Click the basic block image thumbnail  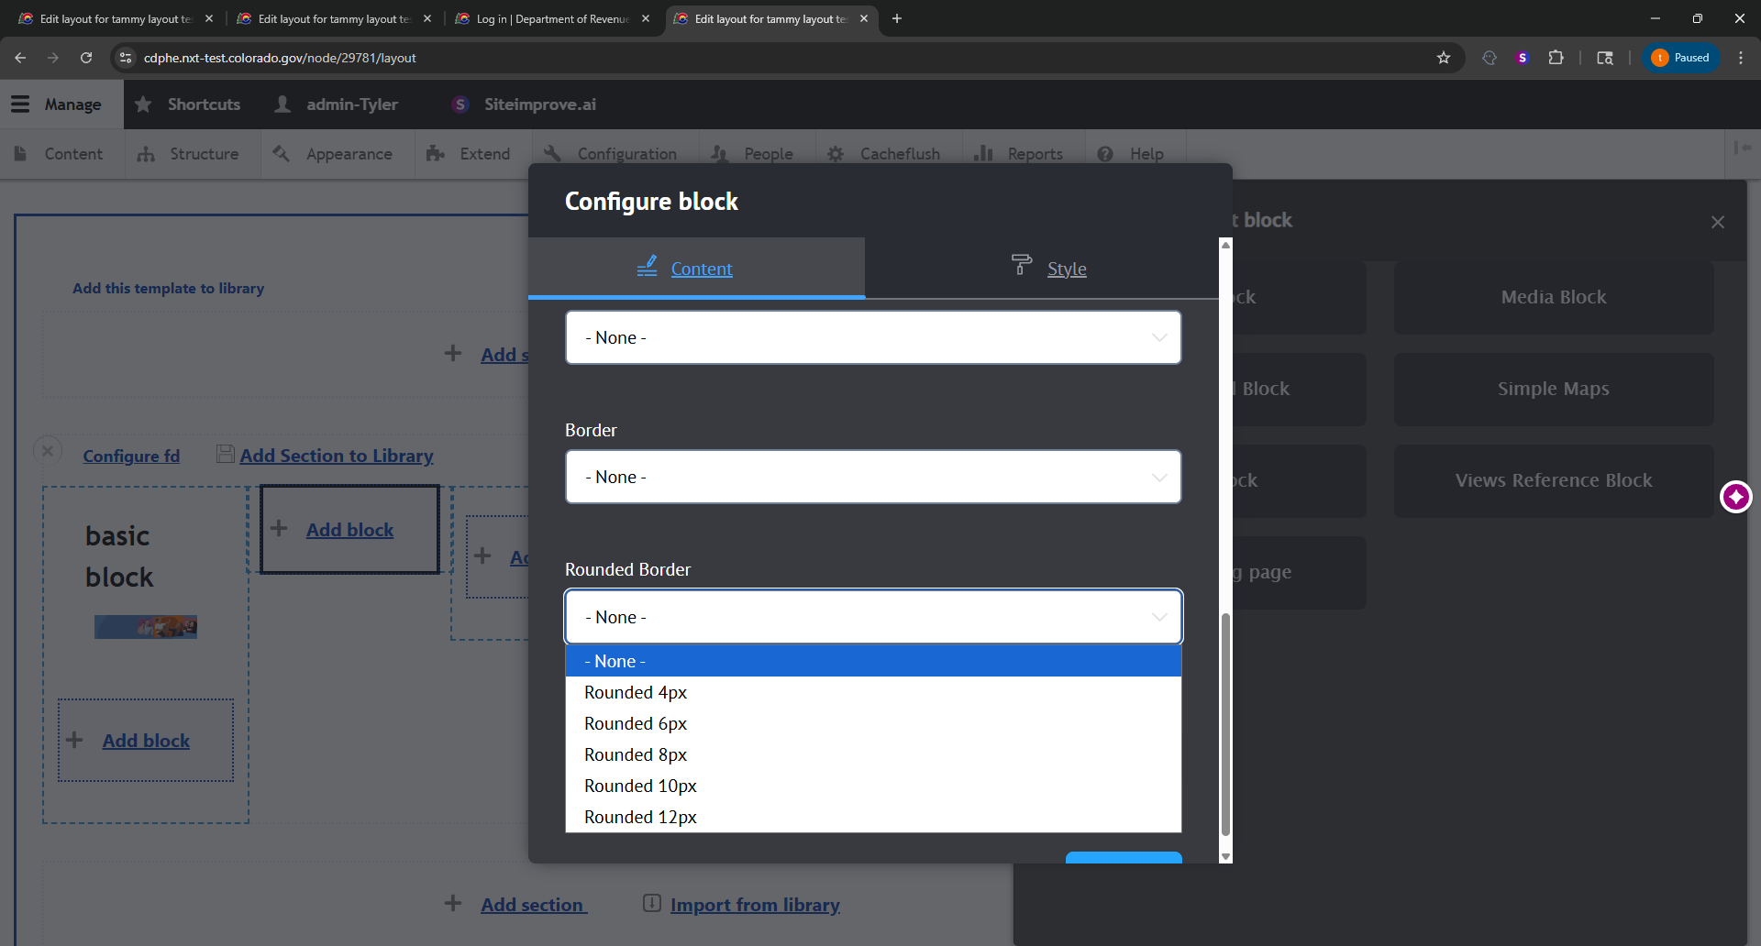pos(146,627)
